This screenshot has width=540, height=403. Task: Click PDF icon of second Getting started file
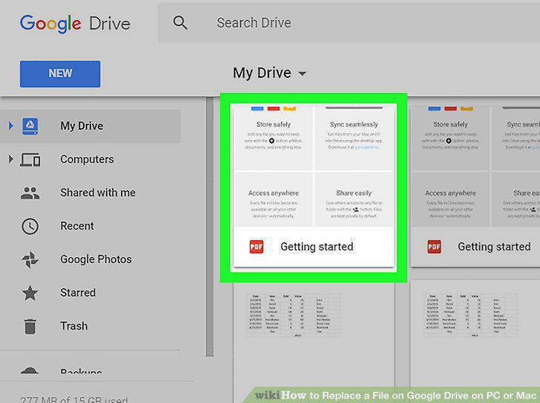(434, 247)
